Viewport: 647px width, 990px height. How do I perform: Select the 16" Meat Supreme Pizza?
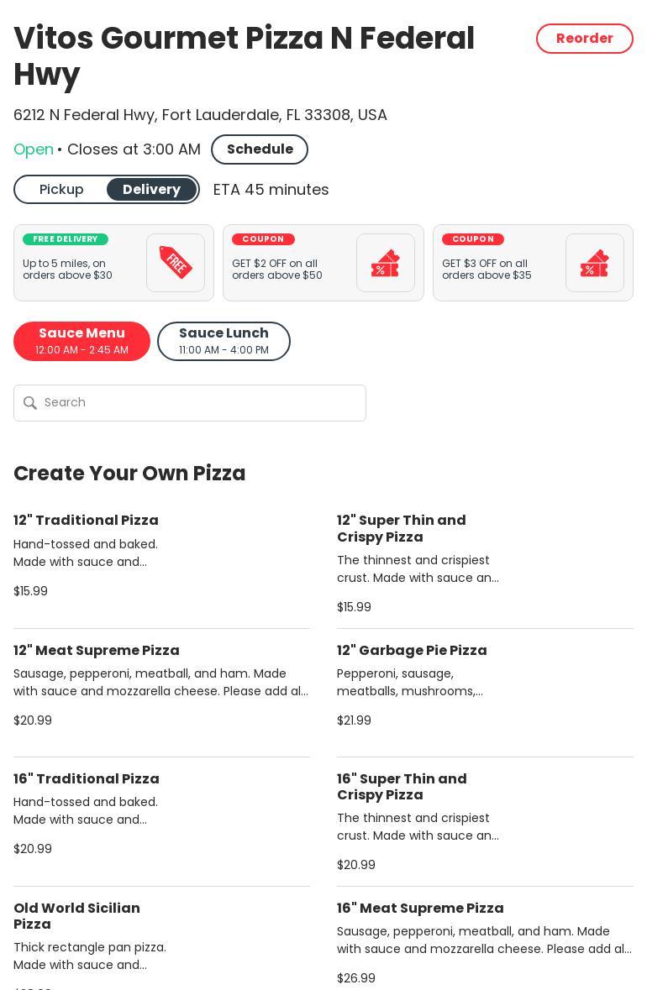pyautogui.click(x=420, y=909)
